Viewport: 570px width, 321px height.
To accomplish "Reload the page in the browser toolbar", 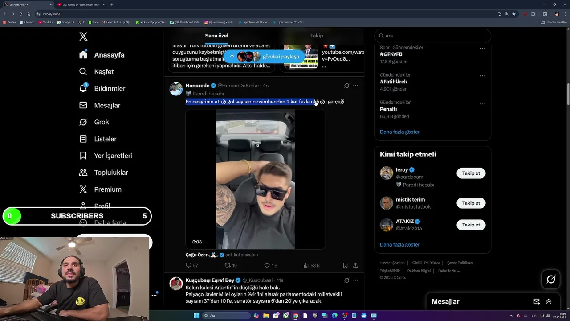I will (x=20, y=14).
